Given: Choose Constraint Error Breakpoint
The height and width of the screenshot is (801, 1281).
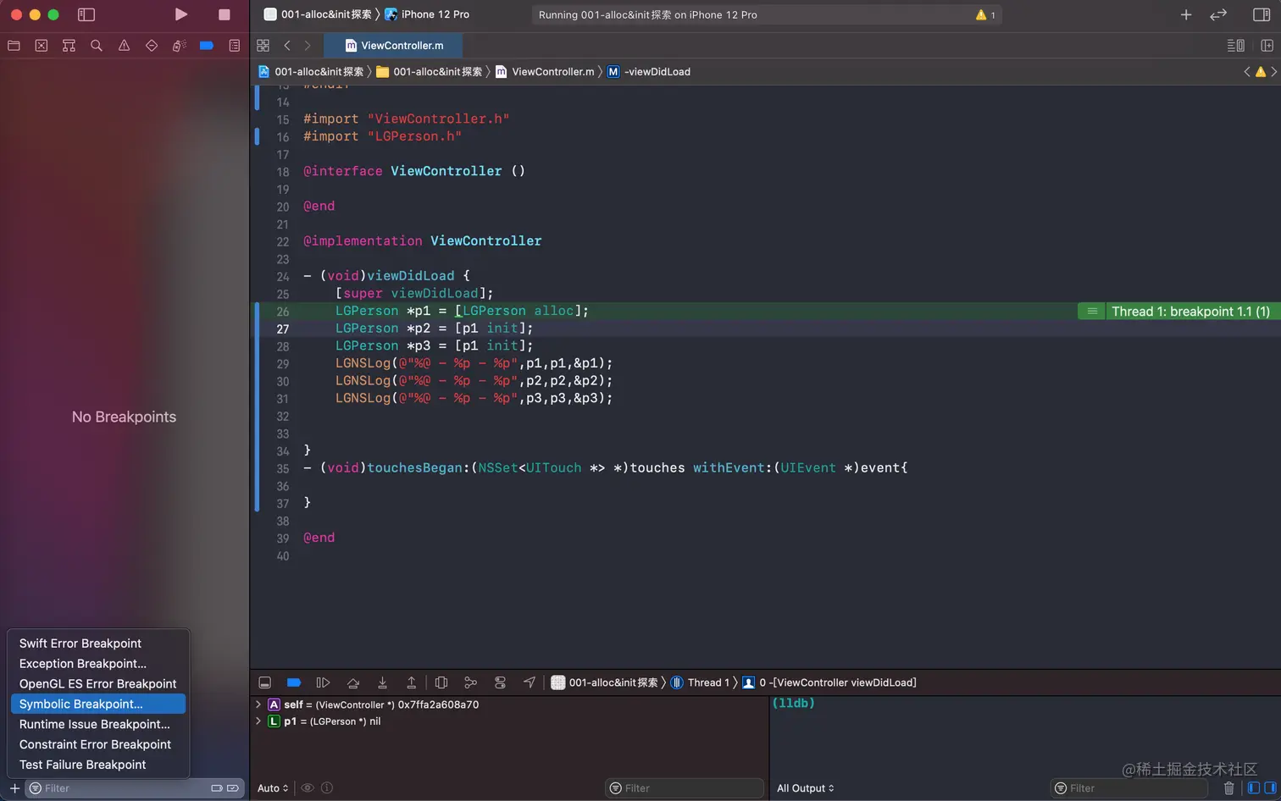Looking at the screenshot, I should (x=97, y=745).
